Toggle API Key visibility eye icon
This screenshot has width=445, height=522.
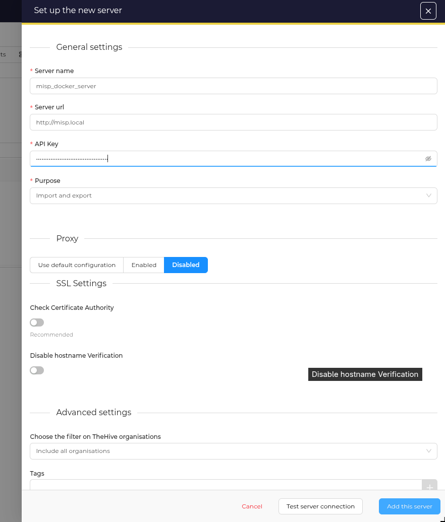(x=428, y=159)
